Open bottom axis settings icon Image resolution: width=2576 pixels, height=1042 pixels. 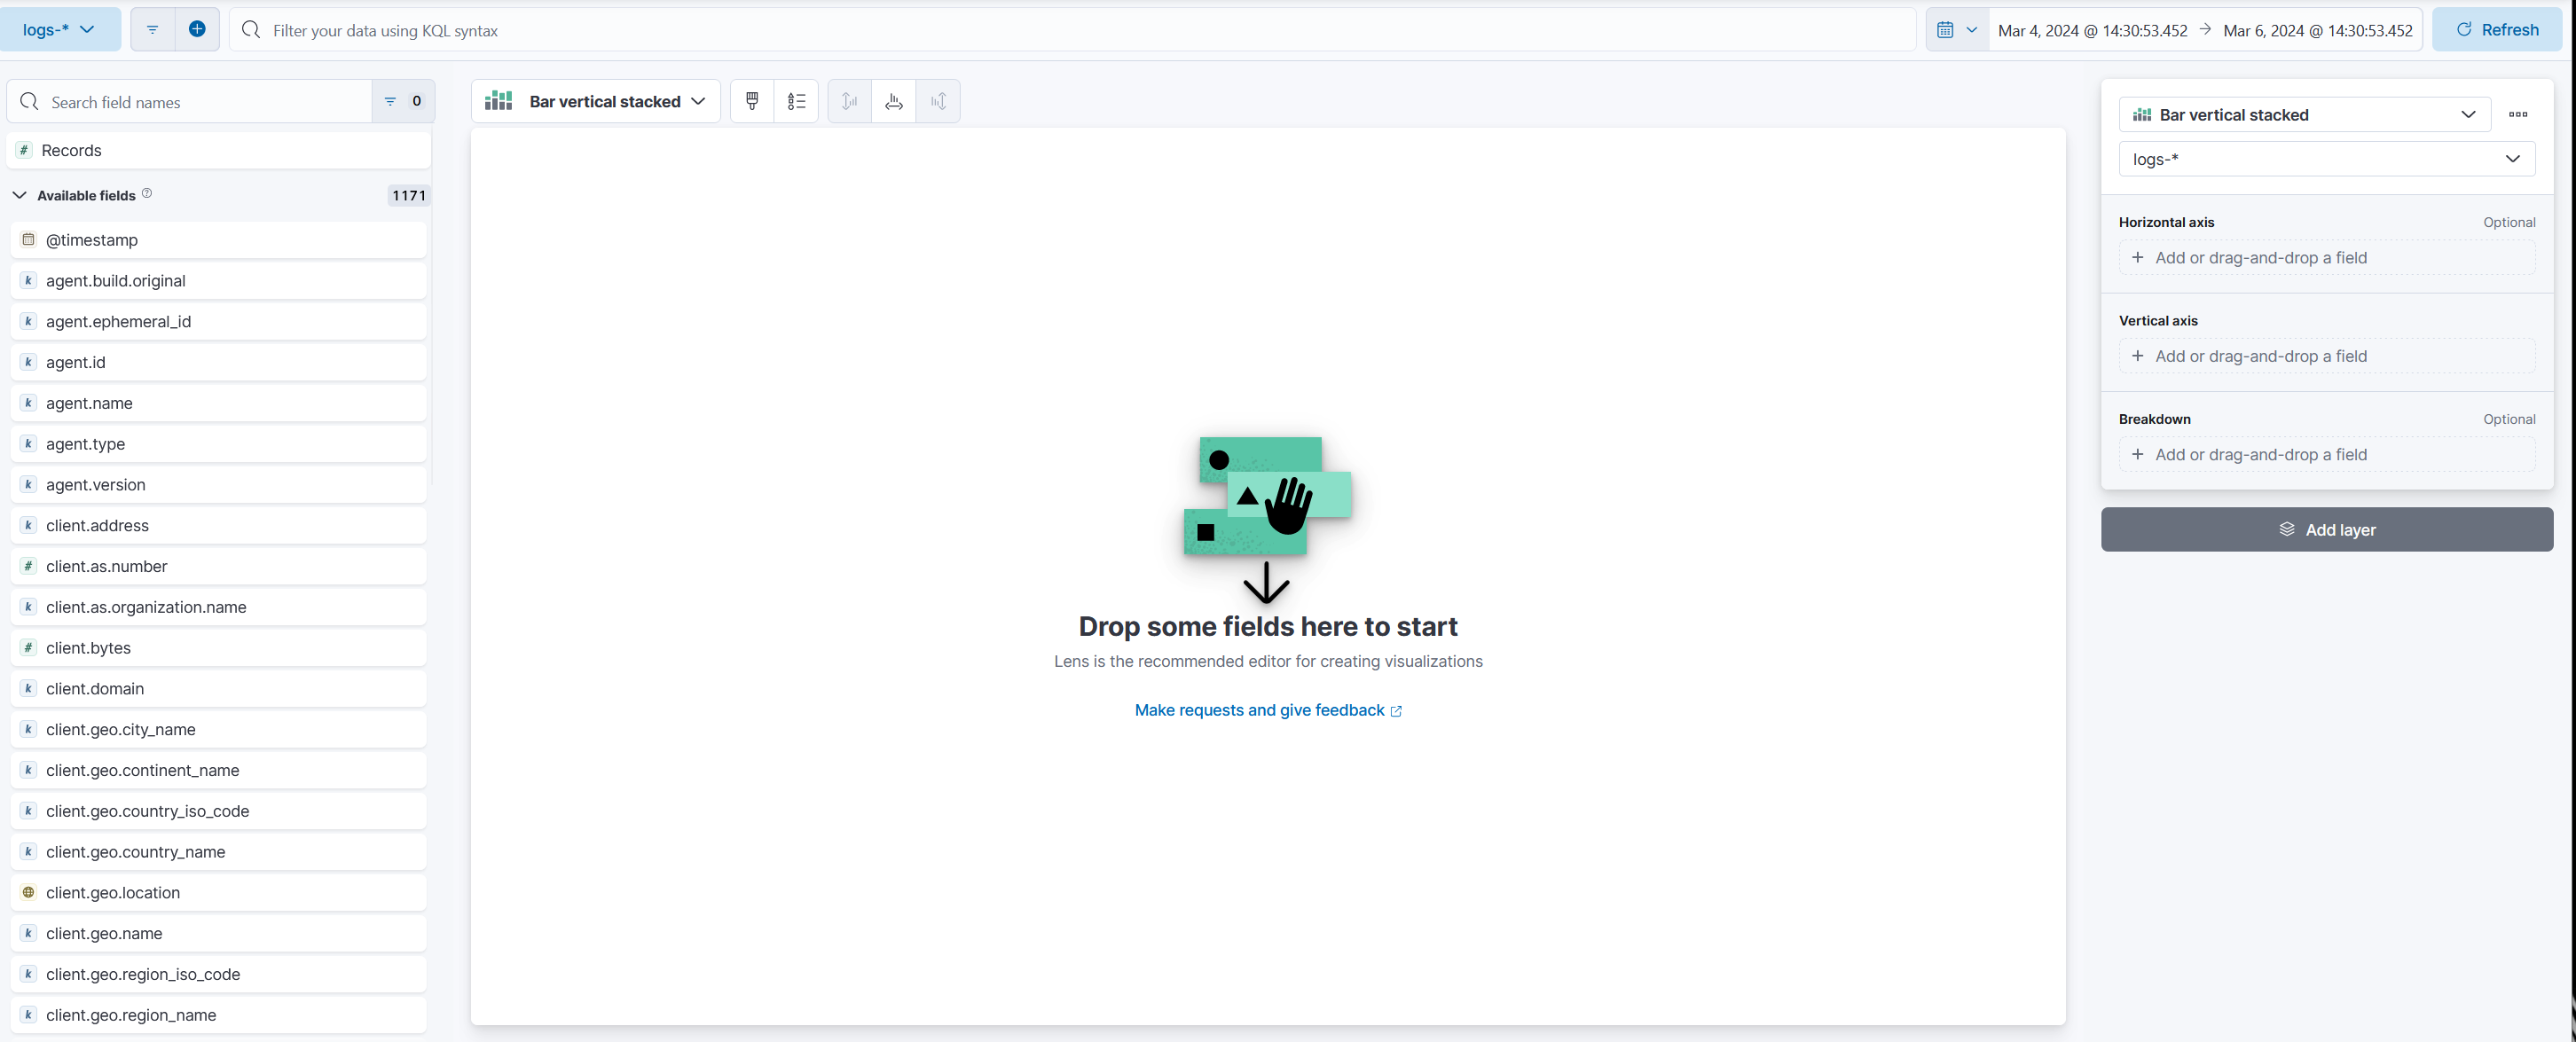pyautogui.click(x=893, y=101)
